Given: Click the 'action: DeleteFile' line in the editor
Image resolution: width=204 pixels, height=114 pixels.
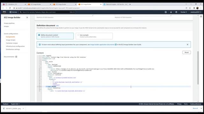Looking at the screenshot, I should 54,88.
